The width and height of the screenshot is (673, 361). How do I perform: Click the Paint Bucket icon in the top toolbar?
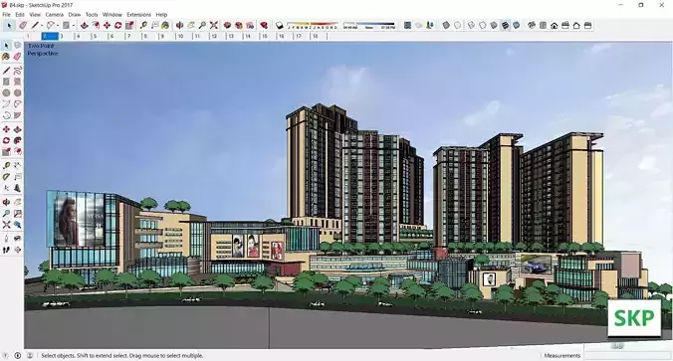click(165, 25)
